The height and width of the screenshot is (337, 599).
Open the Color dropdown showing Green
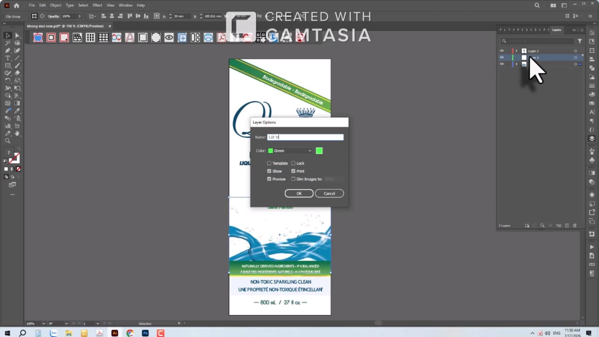[290, 151]
